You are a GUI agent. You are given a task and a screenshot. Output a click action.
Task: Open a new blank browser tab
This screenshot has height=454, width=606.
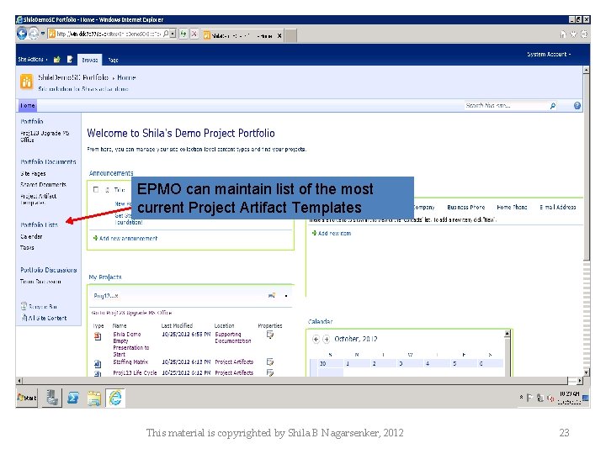291,35
